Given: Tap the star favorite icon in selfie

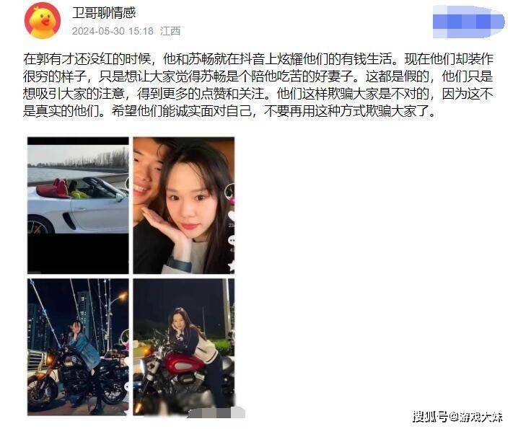Looking at the screenshot, I should click(232, 266).
